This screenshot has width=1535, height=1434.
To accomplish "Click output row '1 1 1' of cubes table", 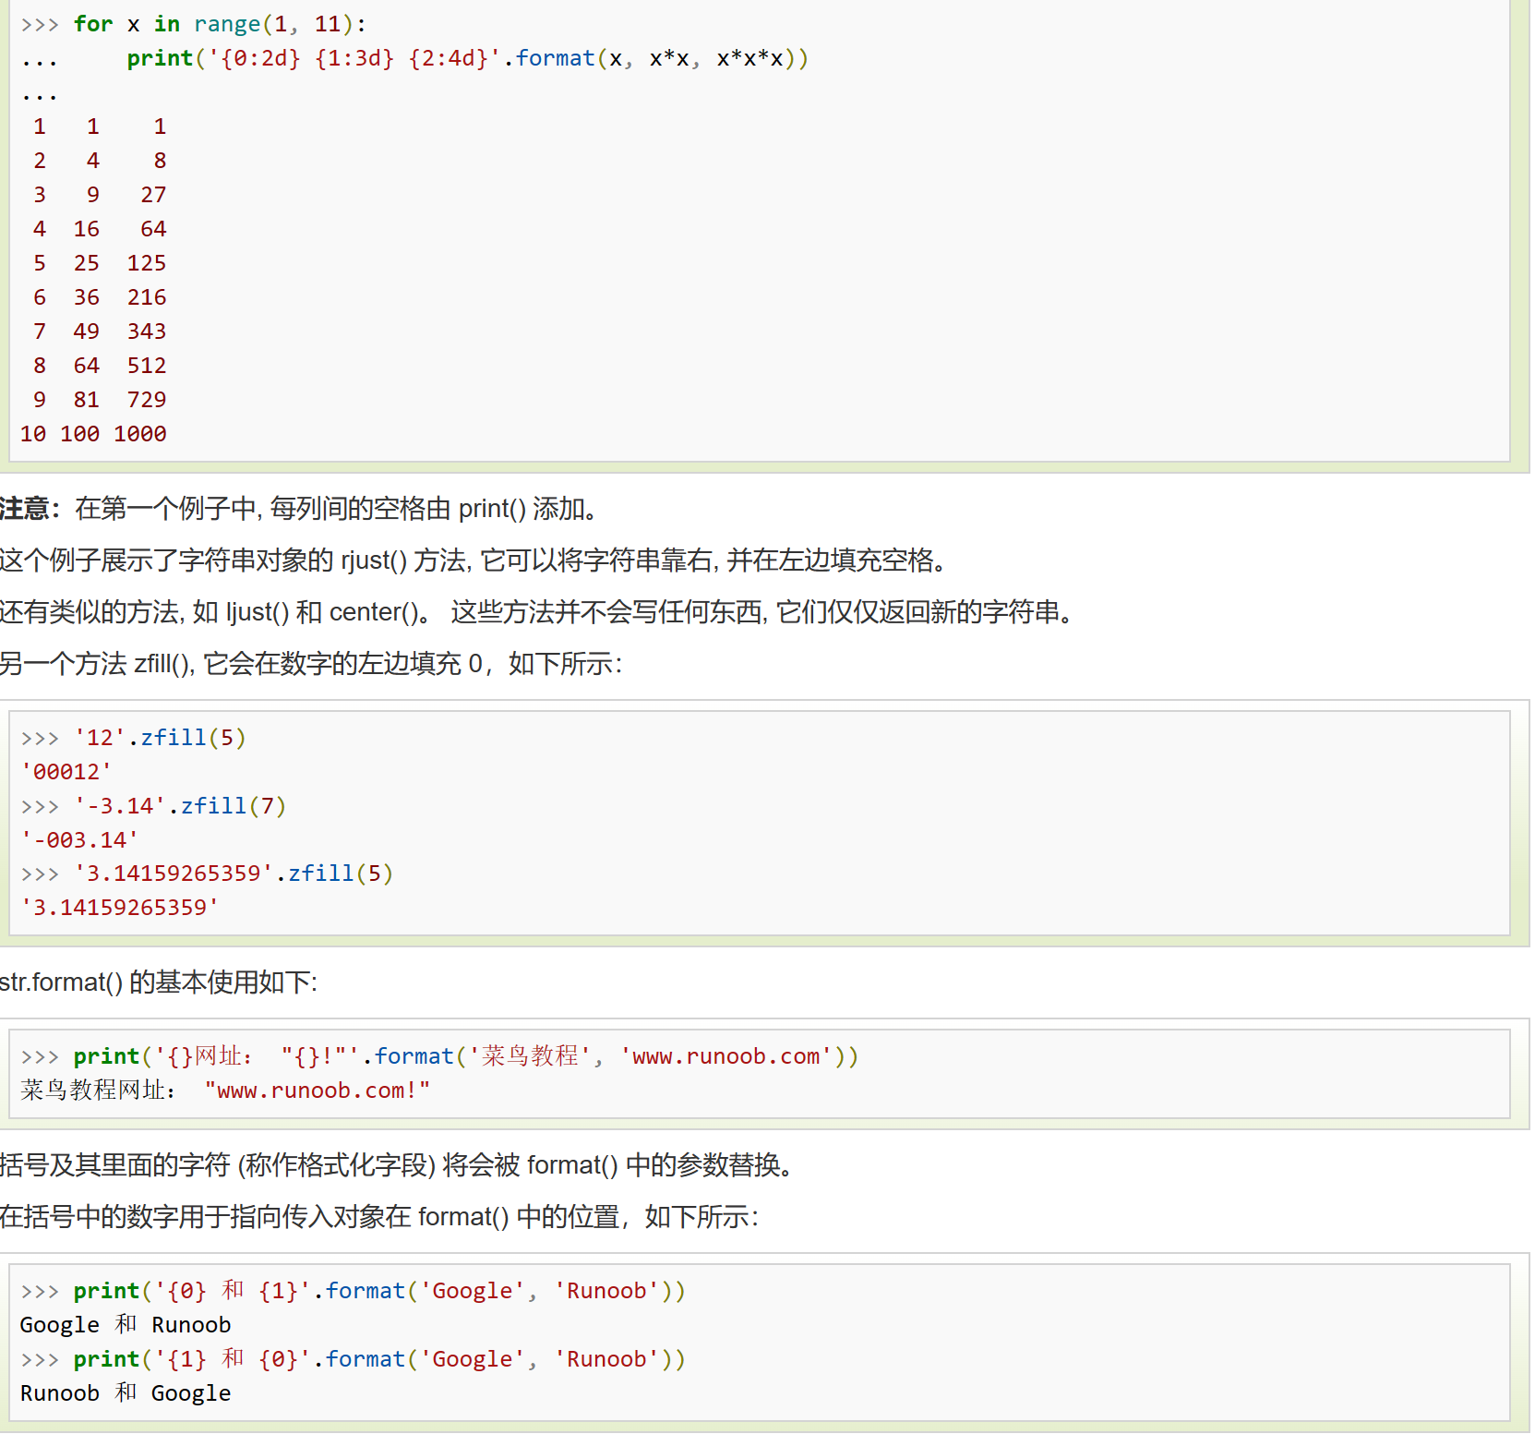I will (x=100, y=126).
